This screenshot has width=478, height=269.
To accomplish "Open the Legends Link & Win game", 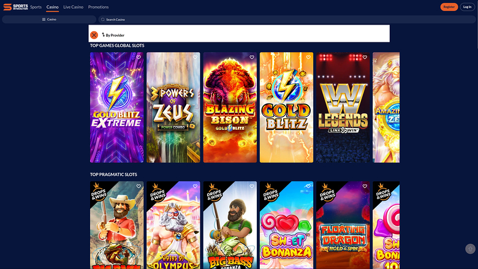I will (x=343, y=107).
